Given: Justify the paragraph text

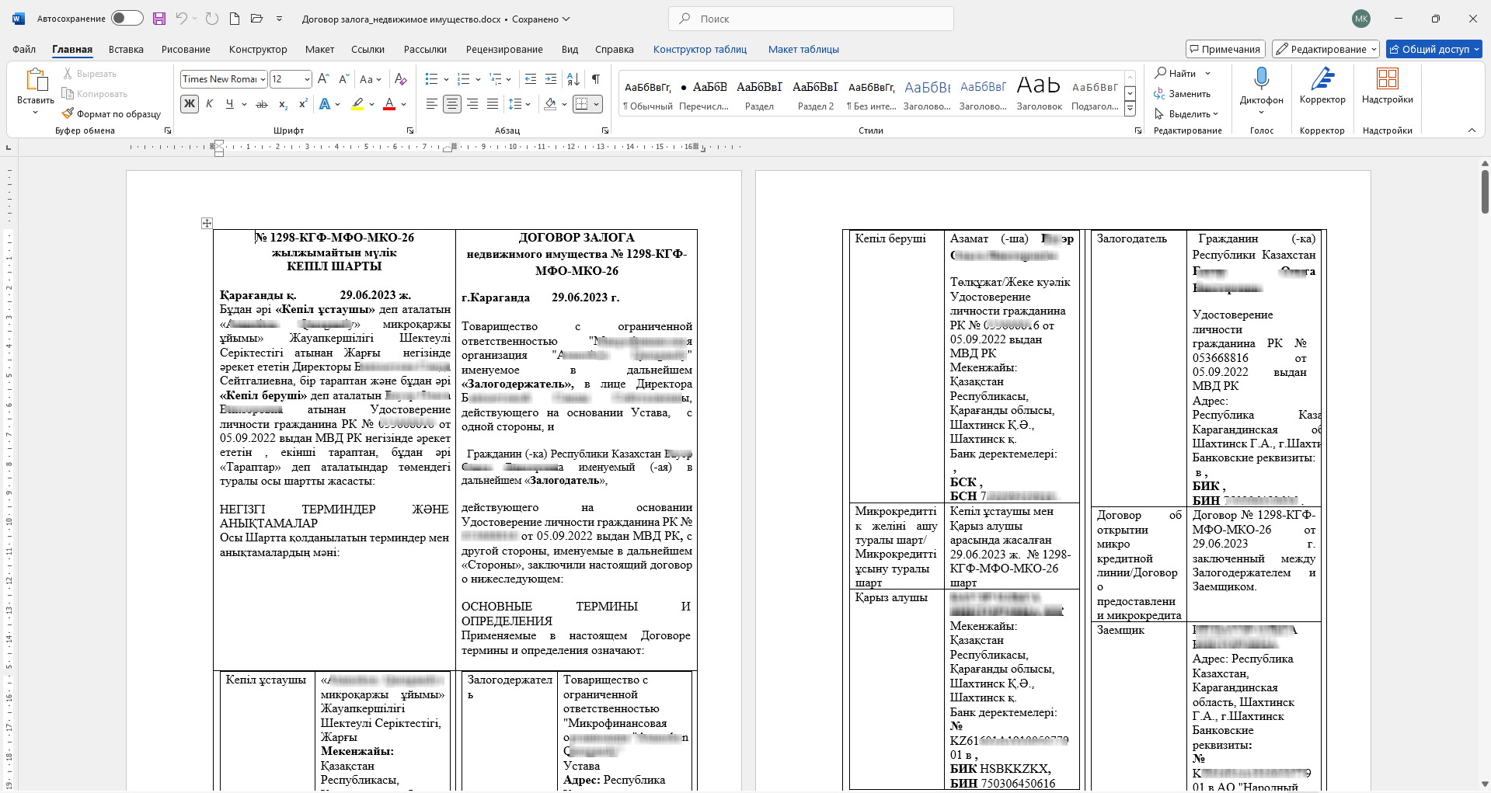Looking at the screenshot, I should 493,104.
